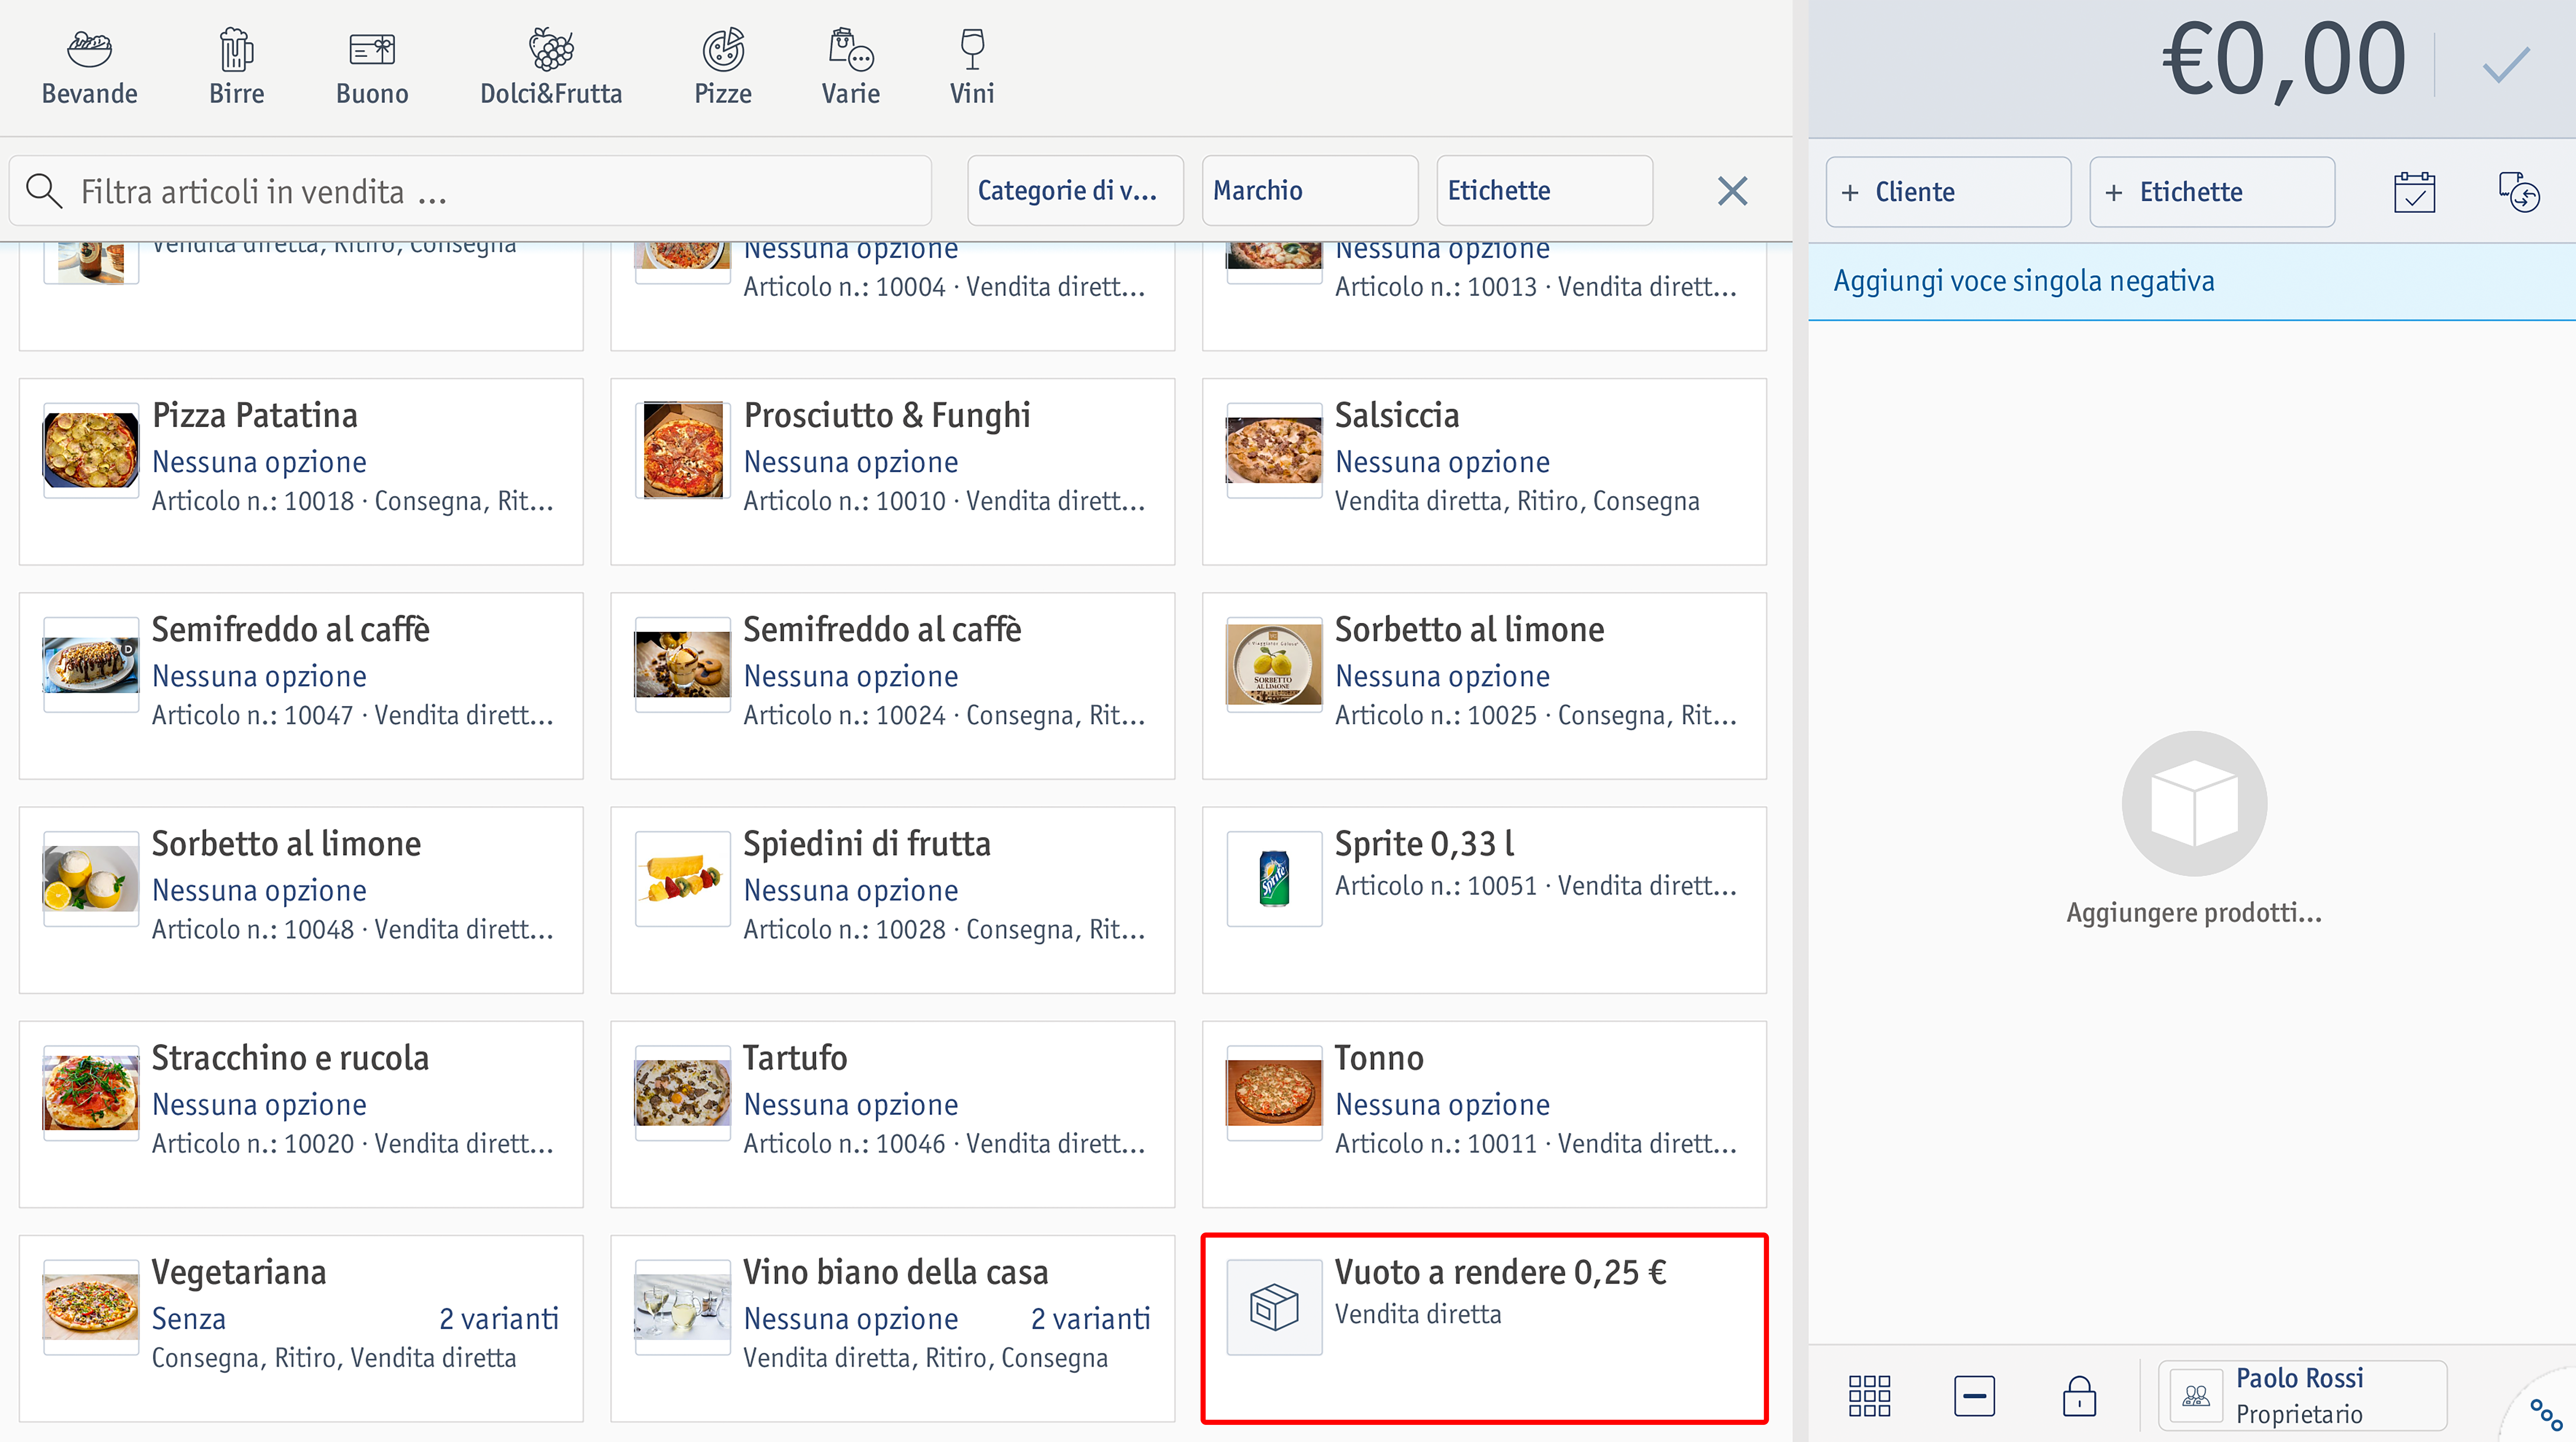Screen dimensions: 2576x1442
Task: Open the grid view icon
Action: point(1869,1395)
